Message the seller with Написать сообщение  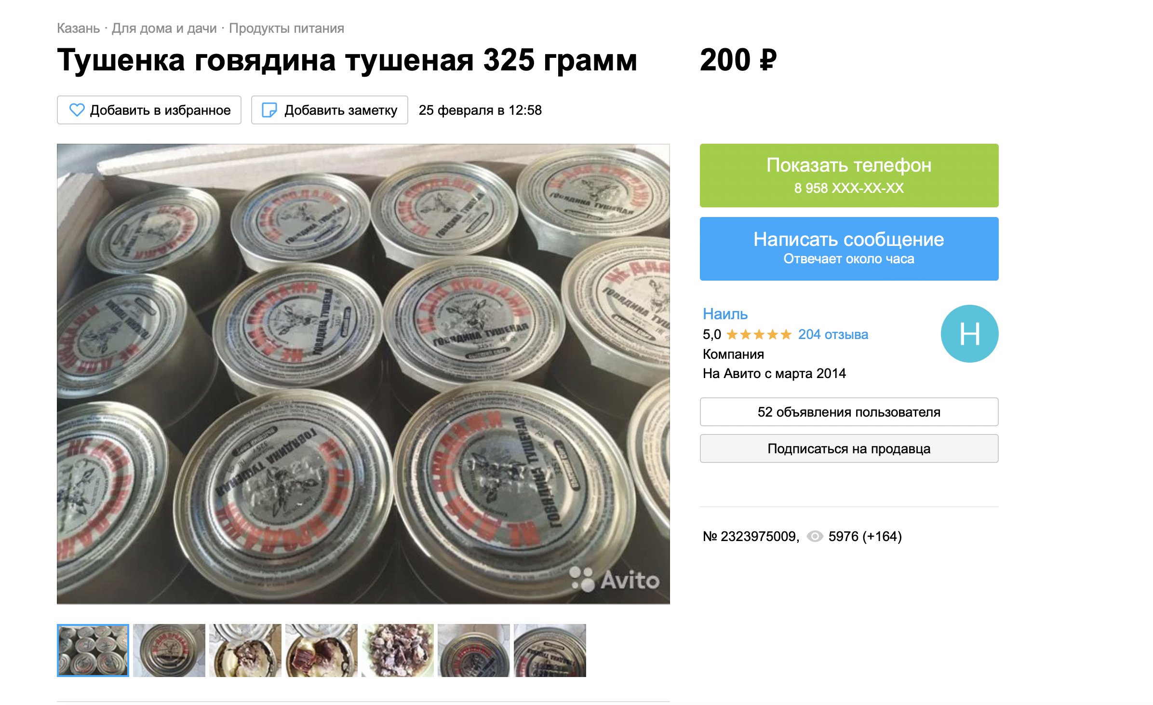point(849,249)
